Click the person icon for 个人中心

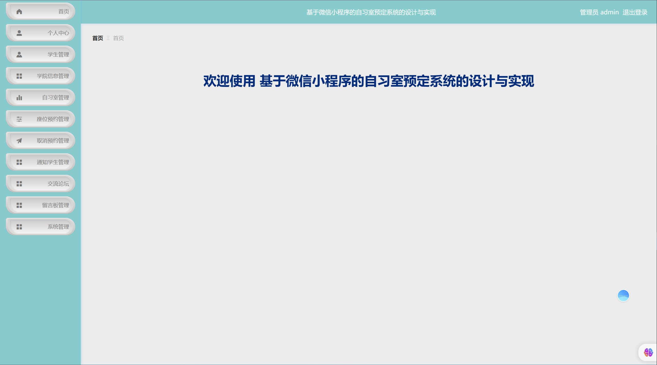(19, 33)
